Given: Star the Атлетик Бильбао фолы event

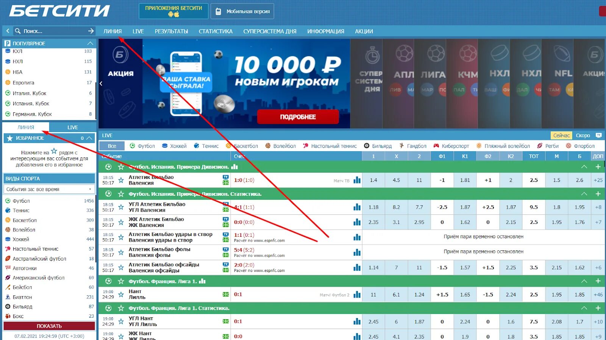Looking at the screenshot, I should 121,252.
